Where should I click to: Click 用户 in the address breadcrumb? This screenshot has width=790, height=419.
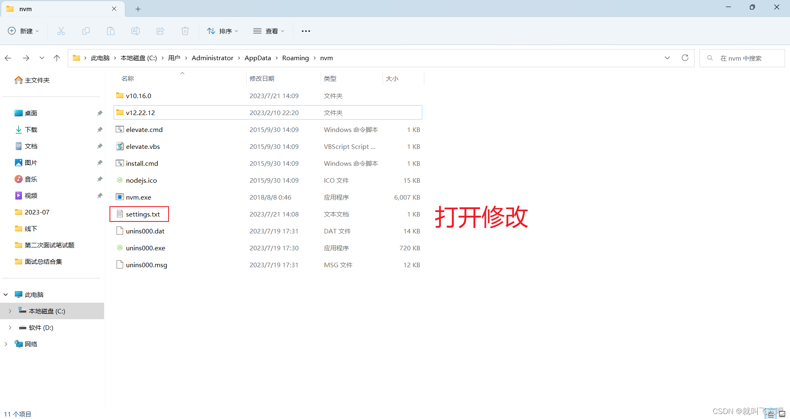(x=174, y=58)
